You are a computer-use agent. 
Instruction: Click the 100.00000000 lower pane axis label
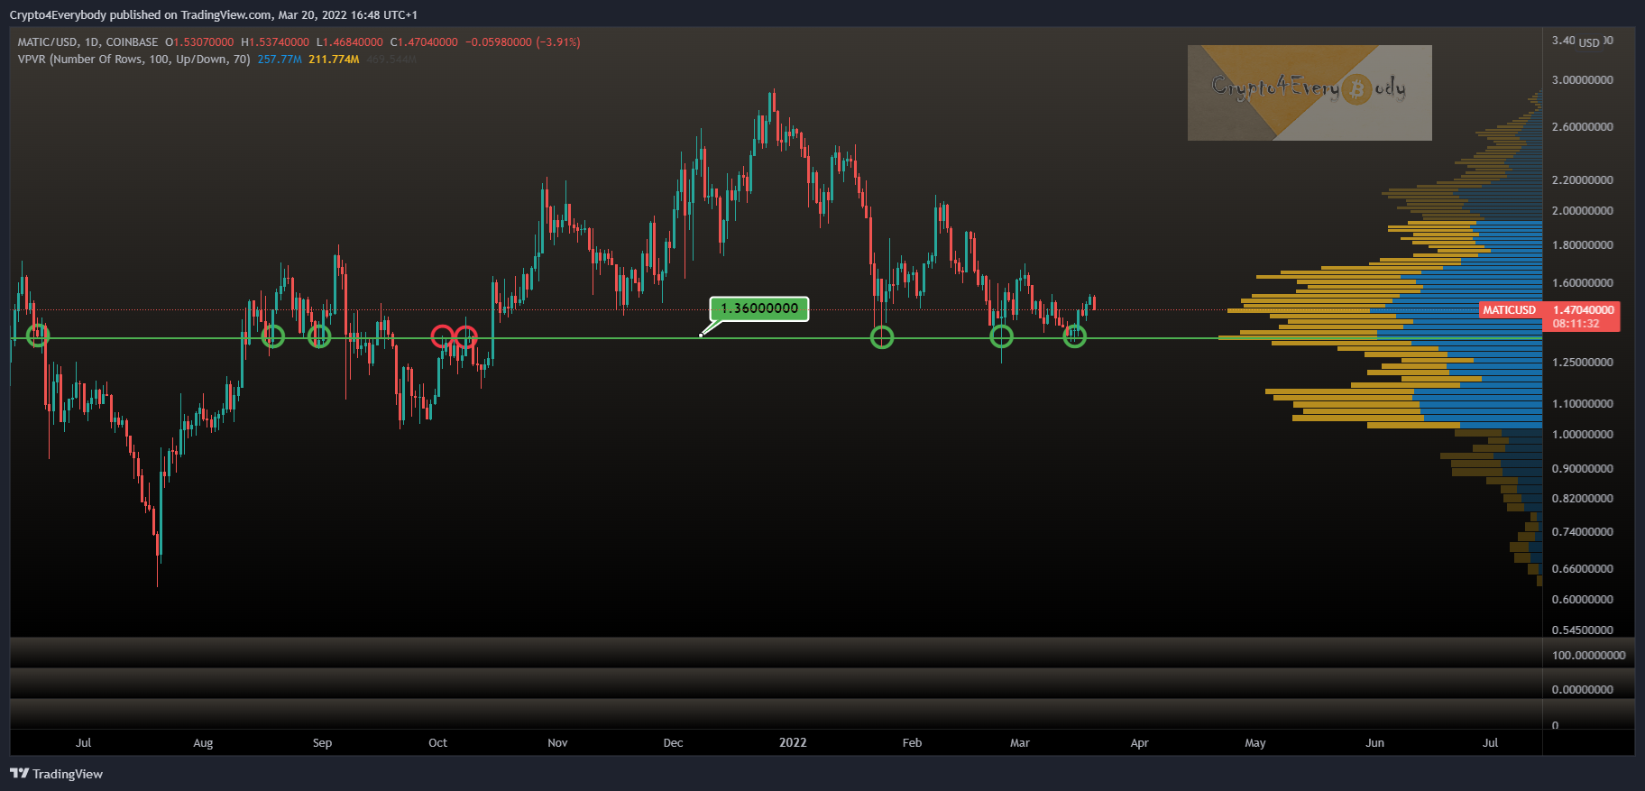[1589, 656]
